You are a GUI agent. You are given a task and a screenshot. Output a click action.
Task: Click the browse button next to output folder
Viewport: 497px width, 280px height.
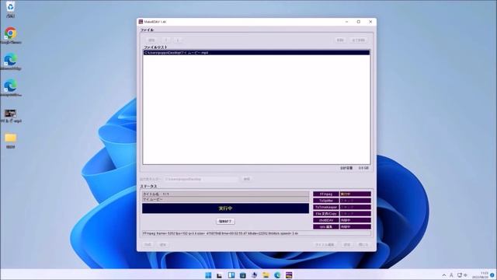click(247, 179)
